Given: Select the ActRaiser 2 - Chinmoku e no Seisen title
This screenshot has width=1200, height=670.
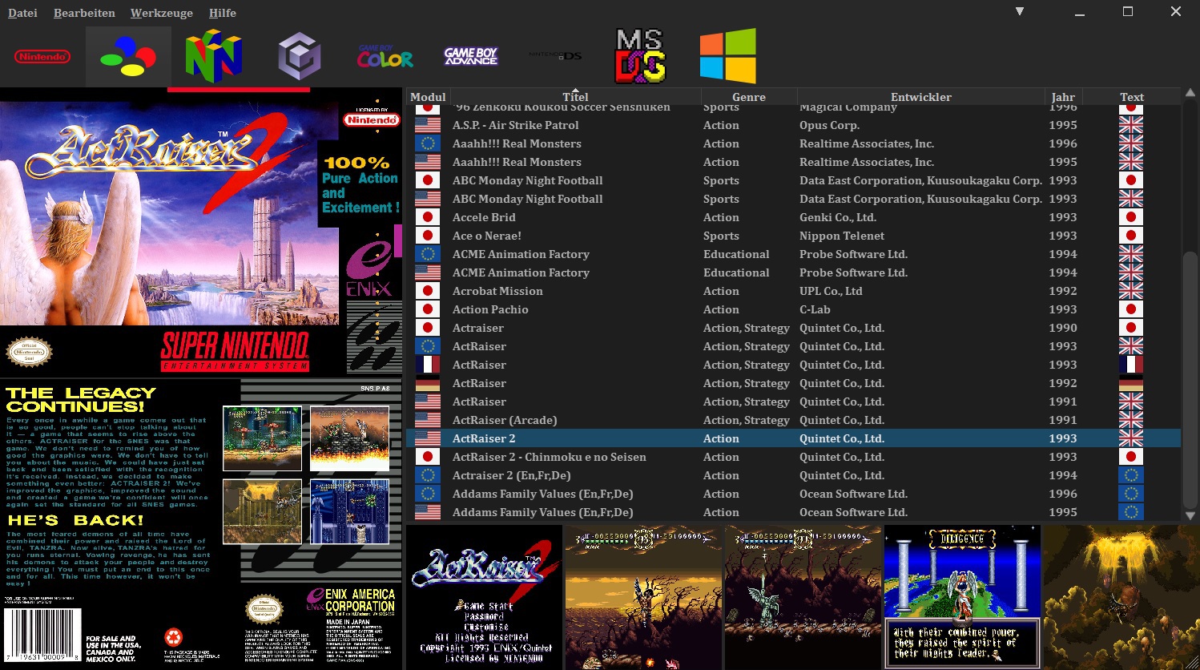Looking at the screenshot, I should click(x=549, y=457).
